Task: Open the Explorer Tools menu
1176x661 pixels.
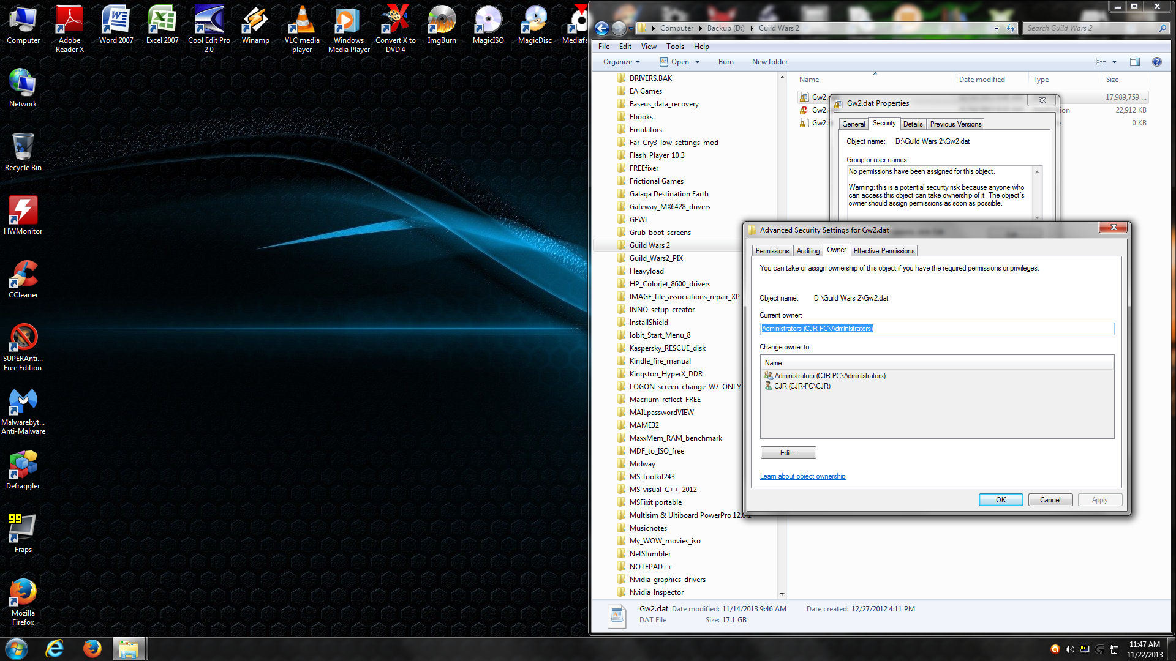Action: click(x=675, y=47)
